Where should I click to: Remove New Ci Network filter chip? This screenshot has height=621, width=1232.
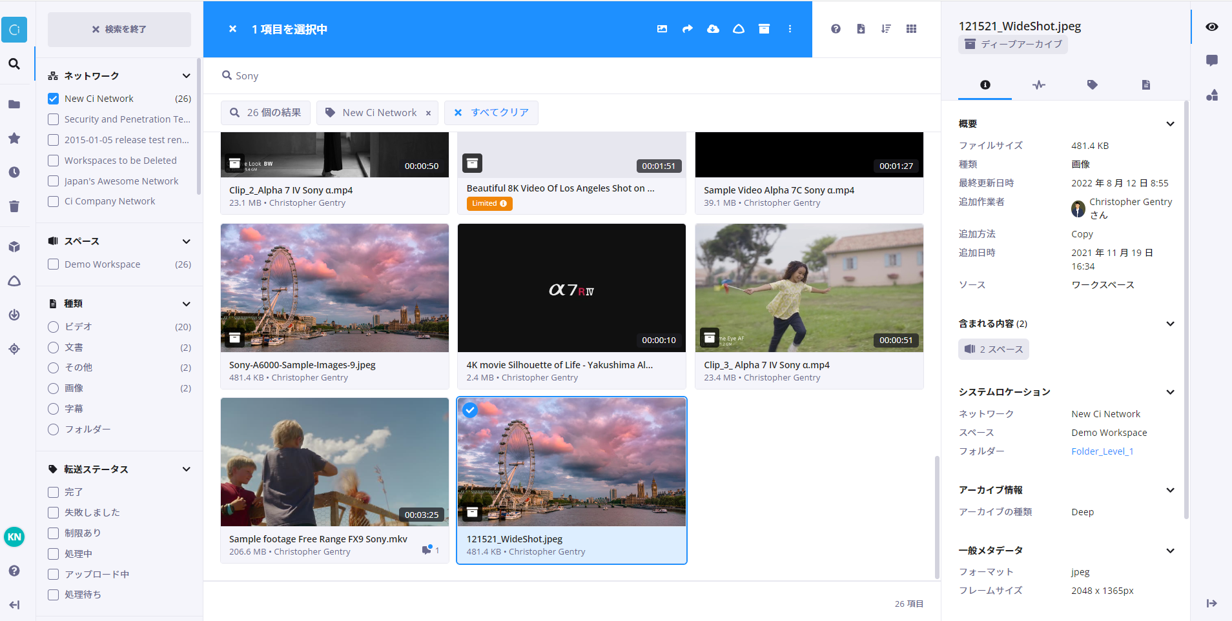point(428,113)
